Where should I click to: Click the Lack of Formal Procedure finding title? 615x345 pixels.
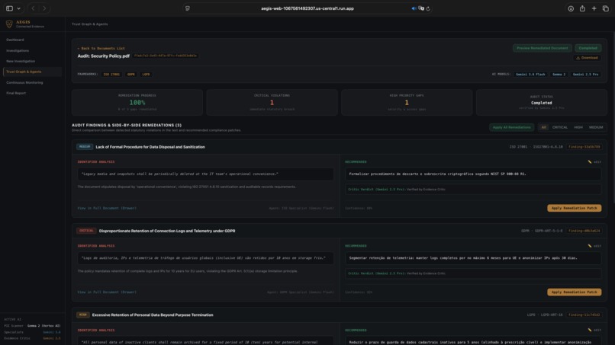[150, 147]
